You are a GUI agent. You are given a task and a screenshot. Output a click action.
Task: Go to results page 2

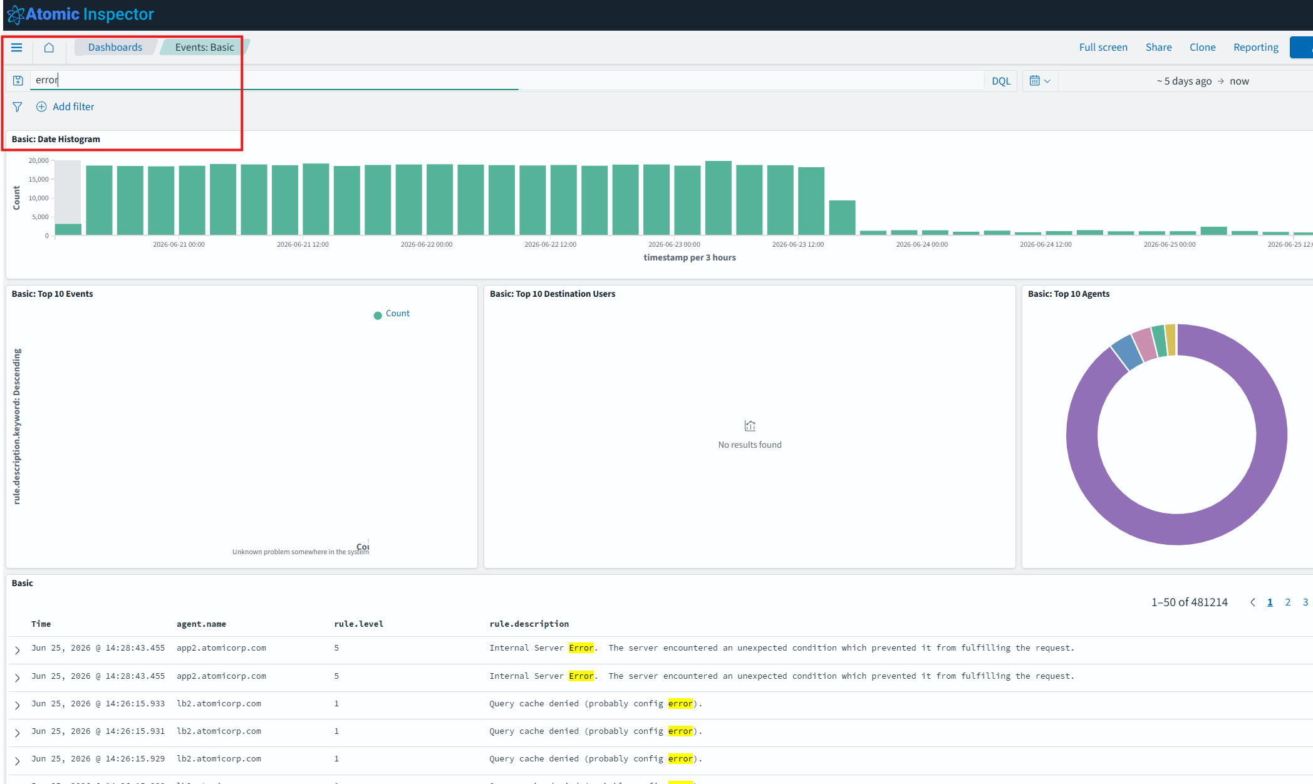click(x=1288, y=602)
